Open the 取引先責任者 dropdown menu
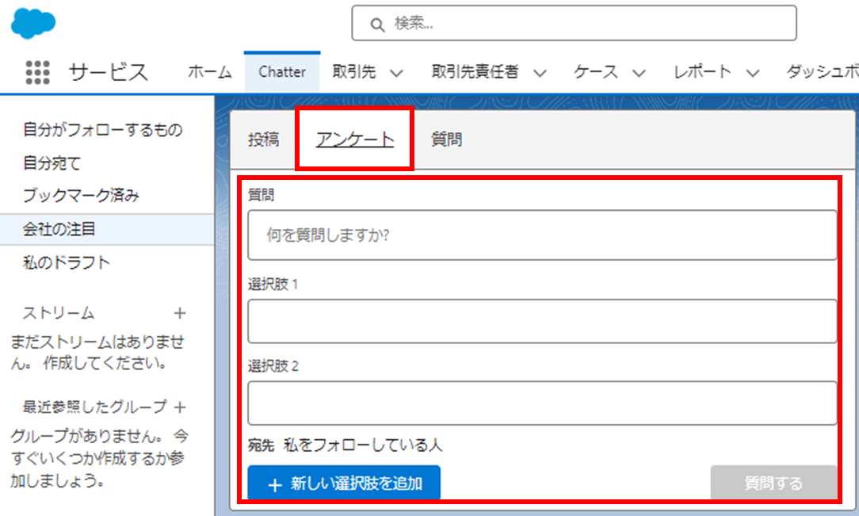This screenshot has width=859, height=516. coord(540,72)
